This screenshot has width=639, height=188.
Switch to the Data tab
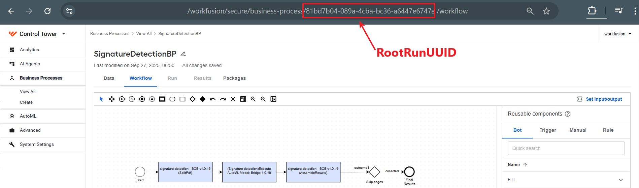[109, 78]
